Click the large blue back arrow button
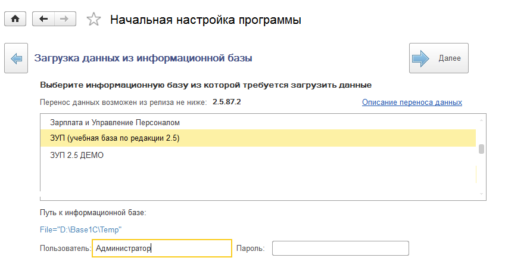The image size is (505, 270). point(16,58)
